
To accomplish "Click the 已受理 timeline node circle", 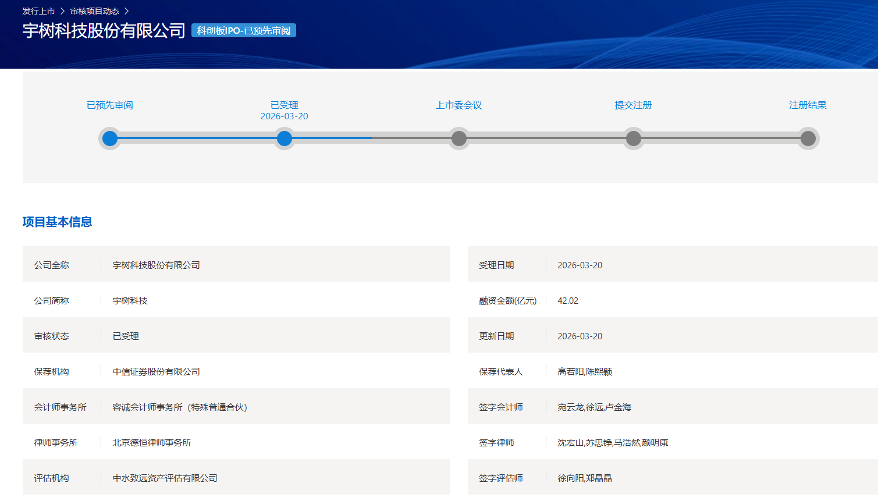I will pos(285,139).
